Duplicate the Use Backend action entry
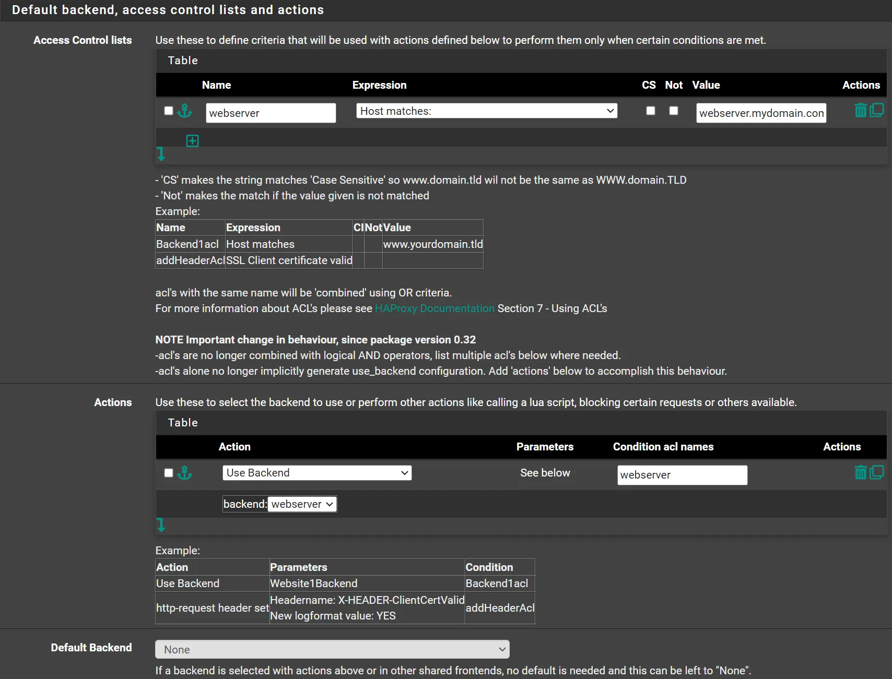The image size is (892, 679). pos(877,472)
